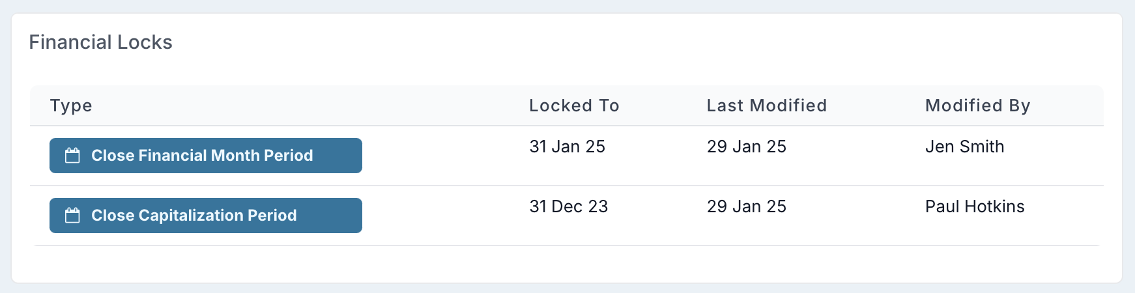The image size is (1135, 293).
Task: Click the table header row background
Action: [x=567, y=105]
